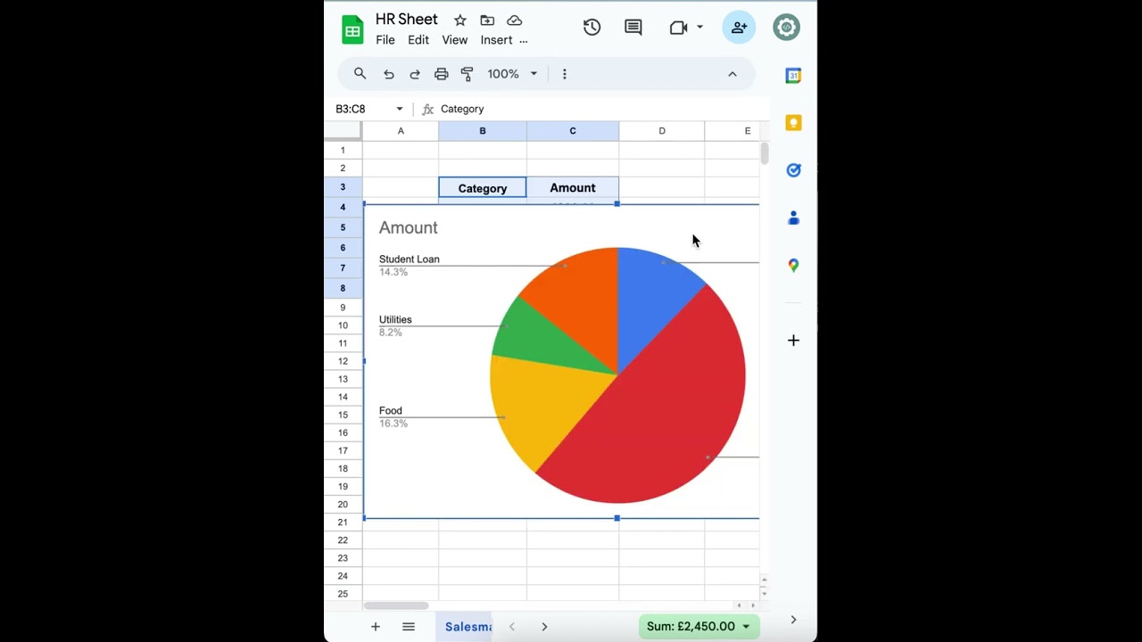Open the Insert menu
The image size is (1142, 642).
pos(496,40)
